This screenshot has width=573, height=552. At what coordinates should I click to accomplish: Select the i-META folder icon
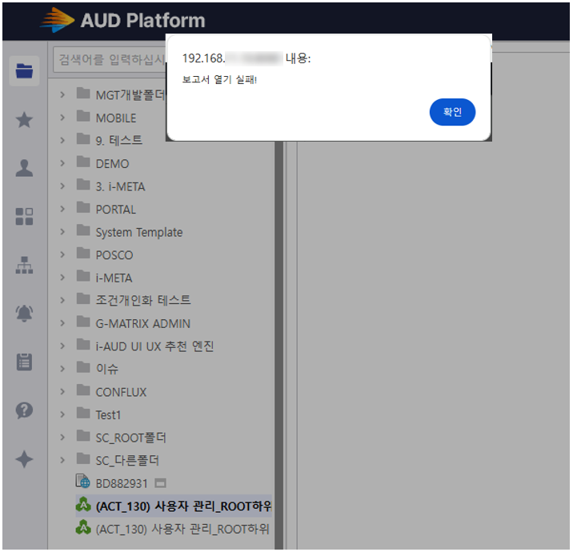(83, 276)
